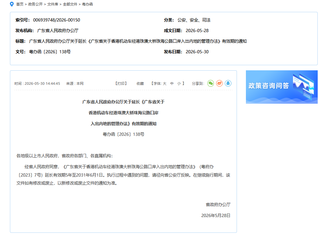
Task: Share to QQ via blue icon
Action: [x=228, y=83]
